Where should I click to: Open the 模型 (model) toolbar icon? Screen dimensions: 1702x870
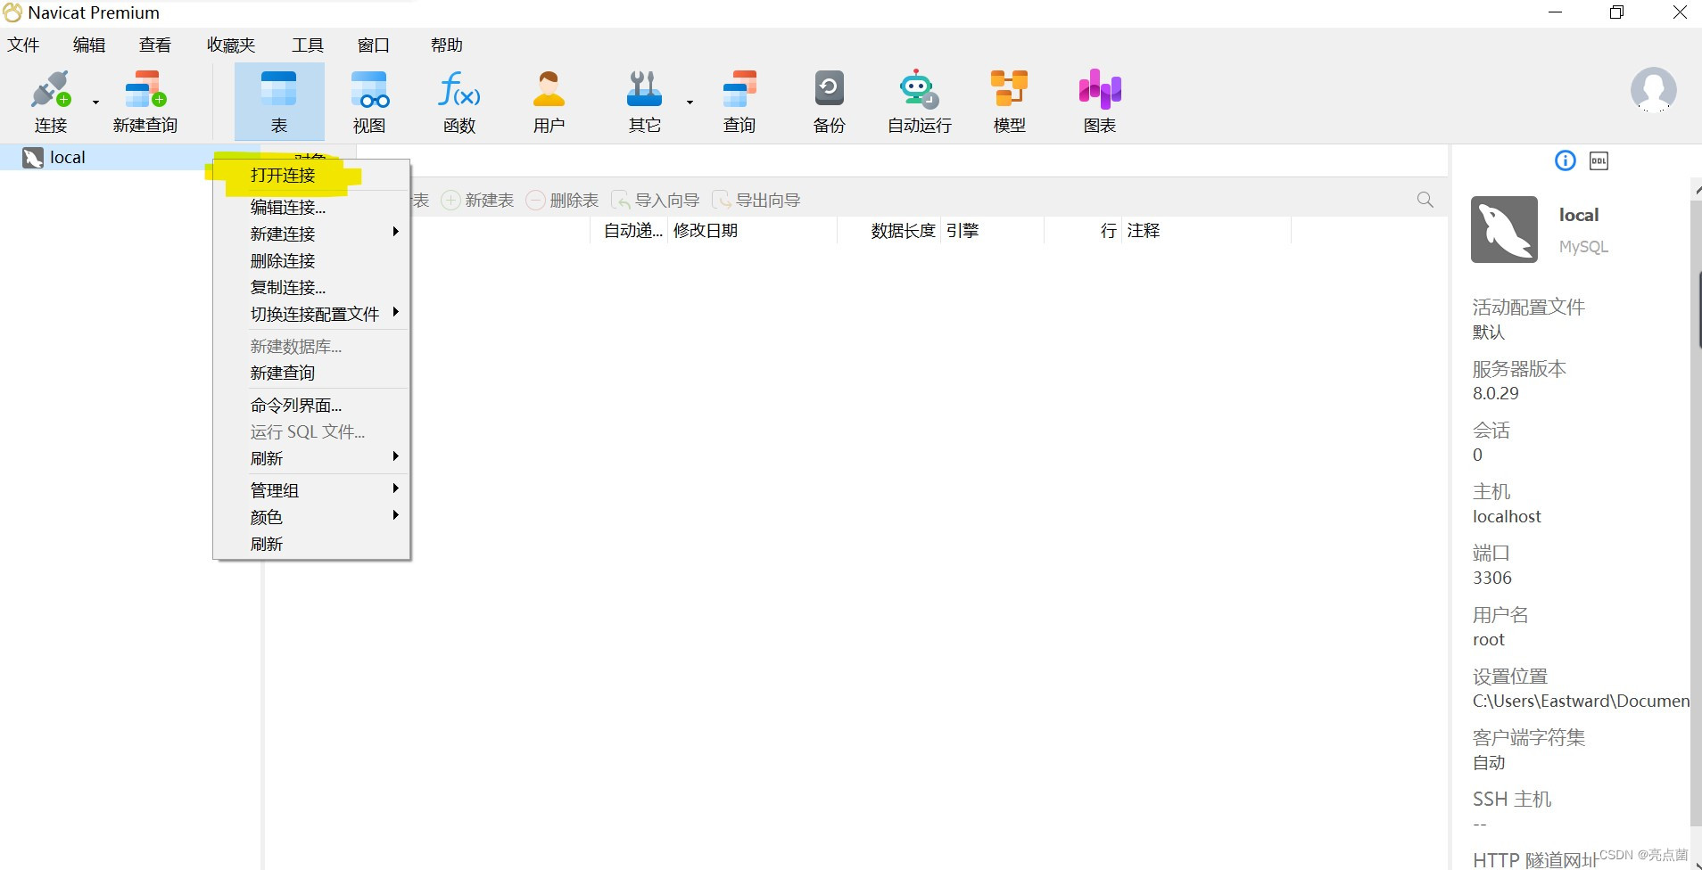coord(1010,101)
